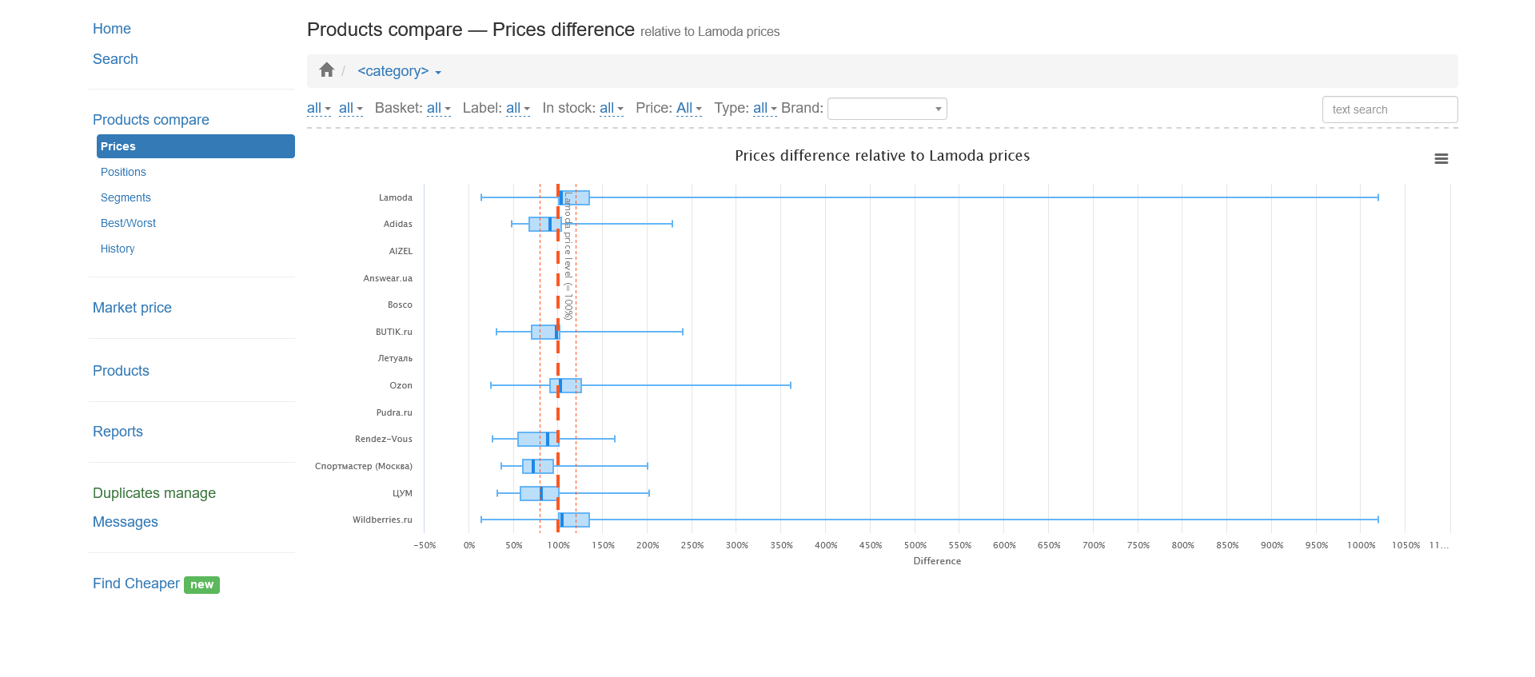Screen dimensions: 1535x677
Task: Select the Prices menu item
Action: (196, 146)
